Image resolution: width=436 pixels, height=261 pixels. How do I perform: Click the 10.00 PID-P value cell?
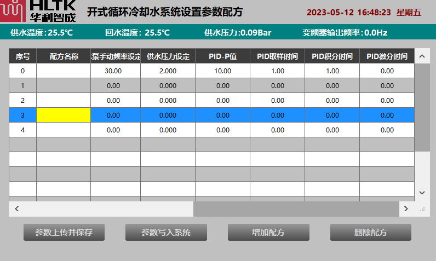coord(222,71)
